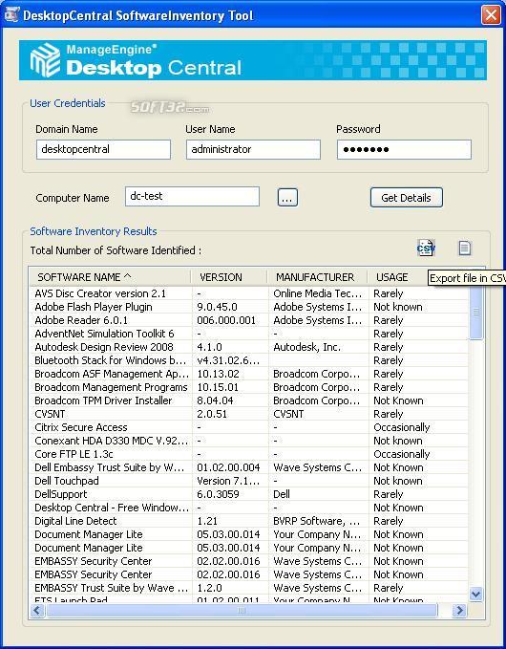The width and height of the screenshot is (506, 649).
Task: Select AdventNet Simulation Toolkit 6 row
Action: point(249,334)
